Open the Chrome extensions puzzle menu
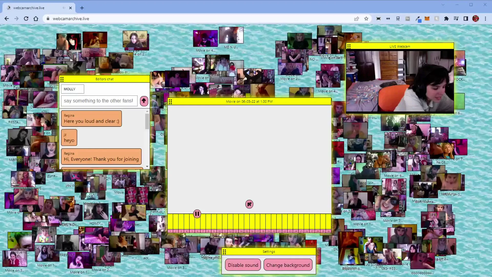Screen dimensions: 492x277 [446, 18]
